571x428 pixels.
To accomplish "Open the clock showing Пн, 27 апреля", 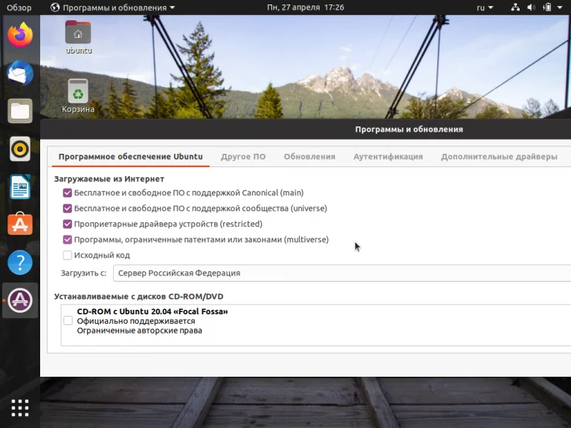I will tap(306, 7).
